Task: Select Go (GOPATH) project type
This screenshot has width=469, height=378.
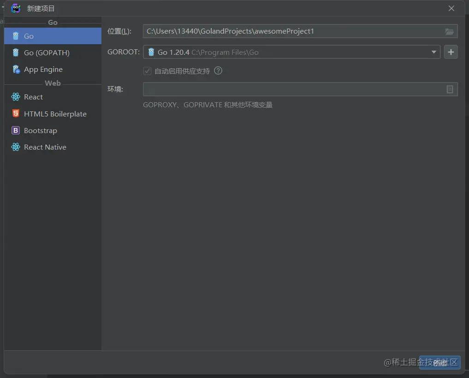Action: point(53,53)
